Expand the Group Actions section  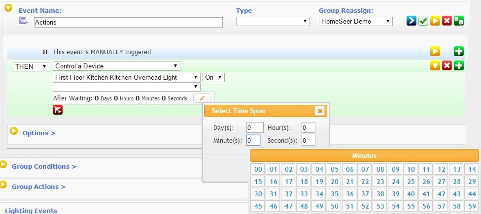tap(3, 184)
